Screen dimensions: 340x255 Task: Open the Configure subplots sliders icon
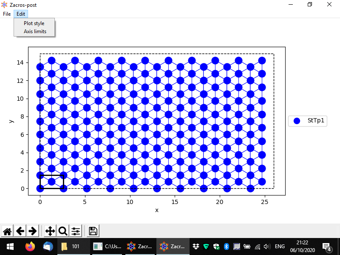click(x=76, y=231)
